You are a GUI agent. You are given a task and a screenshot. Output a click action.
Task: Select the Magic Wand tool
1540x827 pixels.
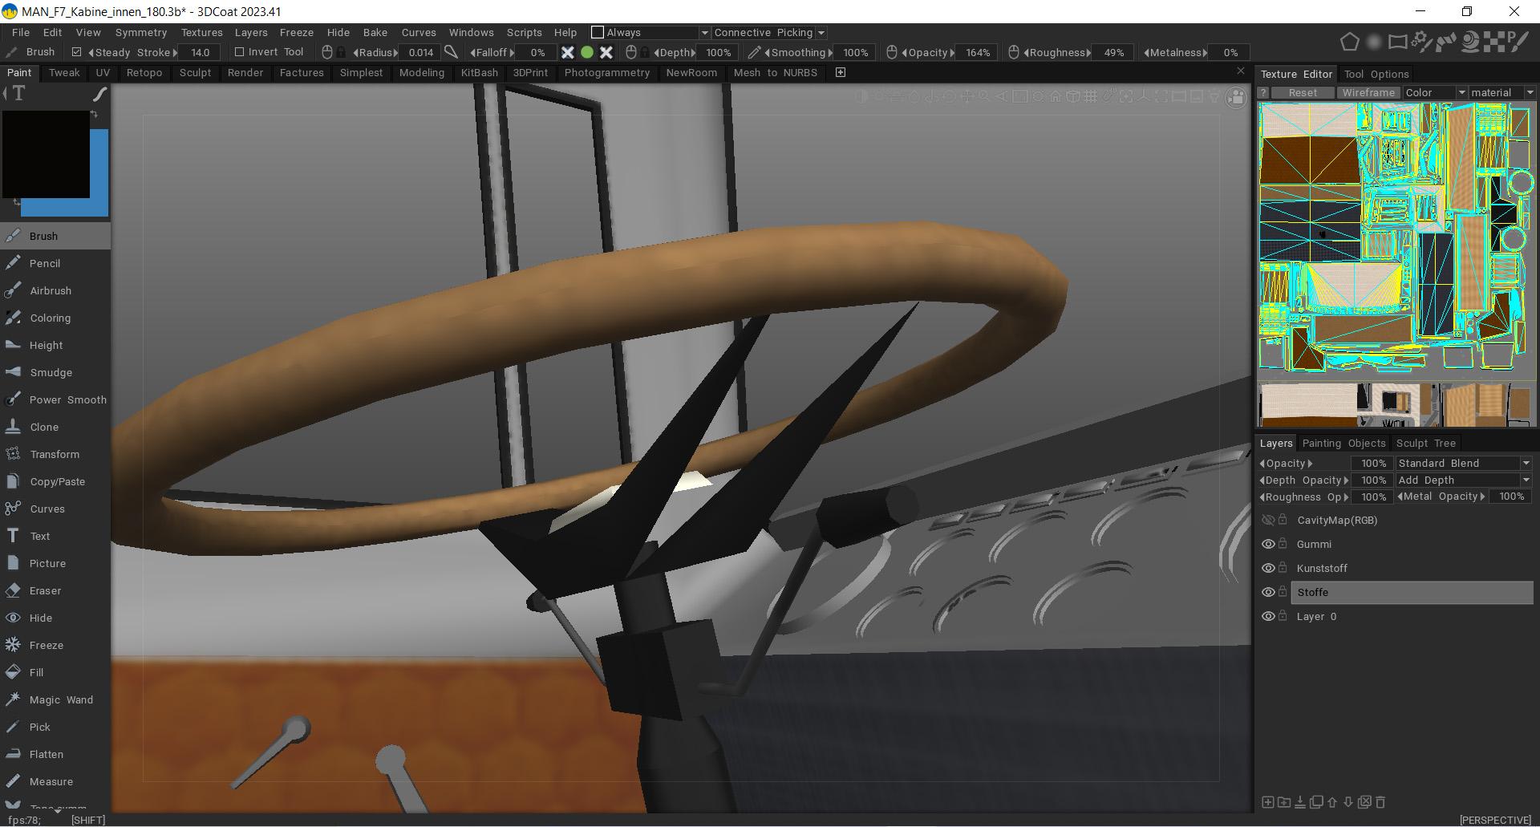[x=60, y=699]
